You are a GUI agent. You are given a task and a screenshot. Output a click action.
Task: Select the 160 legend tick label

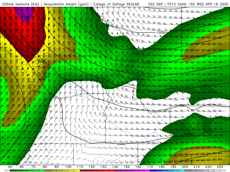[x=138, y=167]
